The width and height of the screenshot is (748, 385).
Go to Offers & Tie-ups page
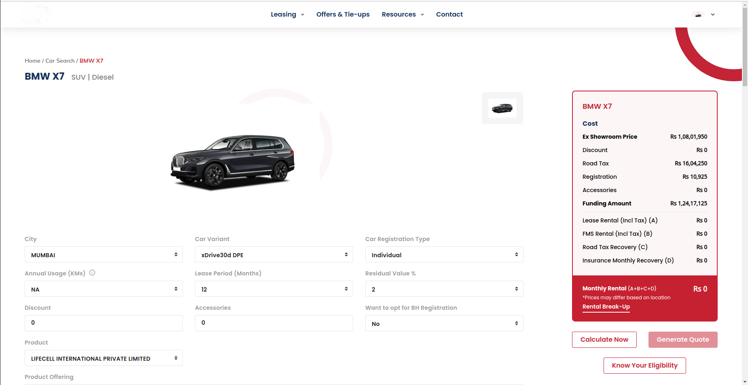(x=343, y=15)
